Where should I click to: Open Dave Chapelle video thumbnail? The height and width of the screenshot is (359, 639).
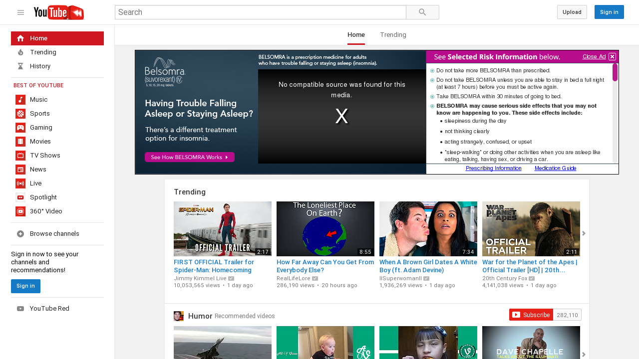(531, 343)
